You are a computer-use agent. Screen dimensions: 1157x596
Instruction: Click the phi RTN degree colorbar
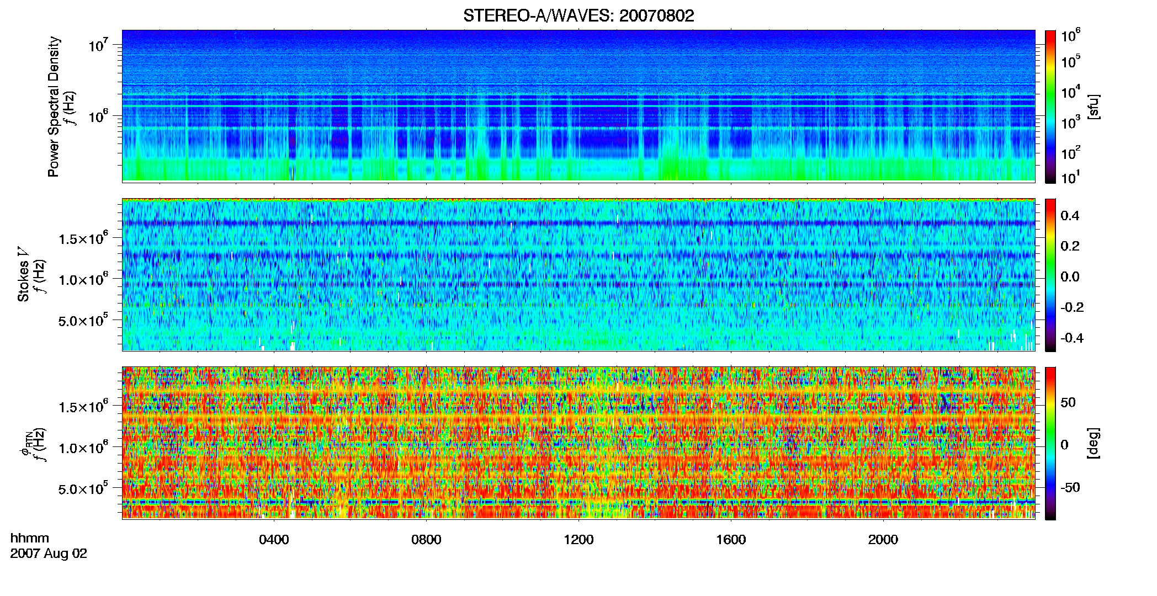[1050, 443]
